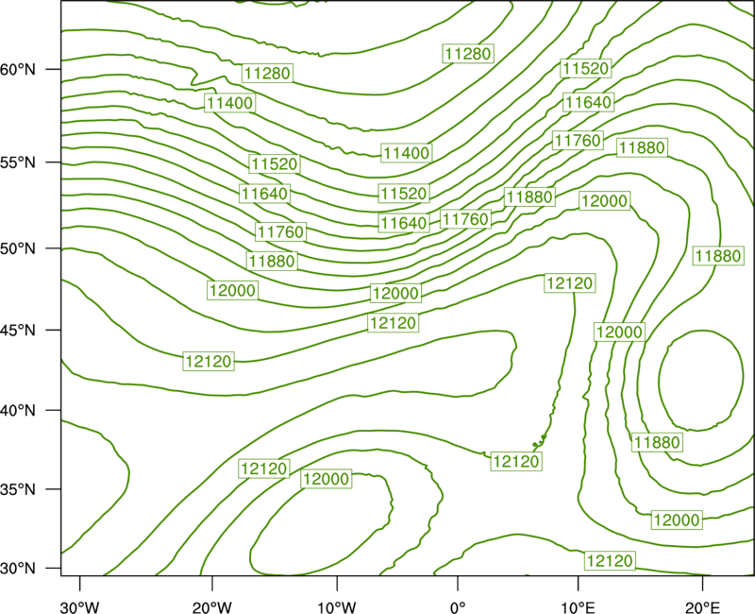Click the 12000 label on the closed low near 10°W
Screen dimensions: 755x614
[326, 479]
